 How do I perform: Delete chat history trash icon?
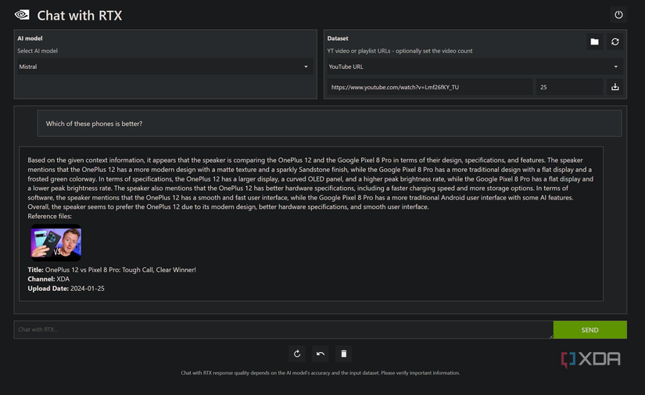(x=343, y=354)
